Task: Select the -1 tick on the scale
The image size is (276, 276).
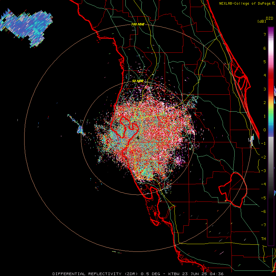Action: coord(263,144)
